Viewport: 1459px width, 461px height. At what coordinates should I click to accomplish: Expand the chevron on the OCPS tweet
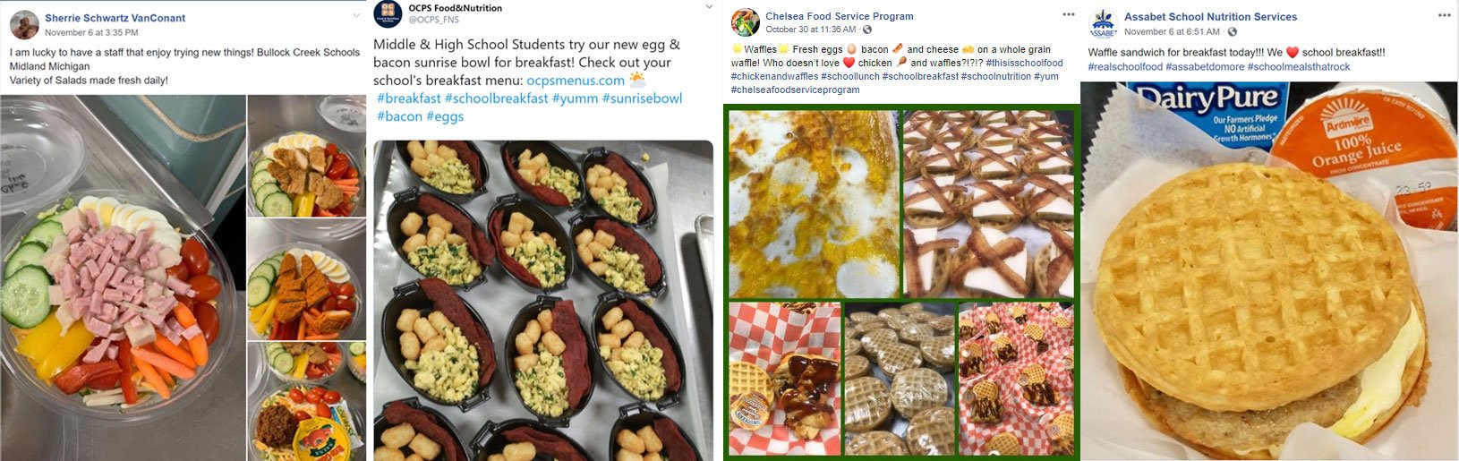[x=709, y=9]
